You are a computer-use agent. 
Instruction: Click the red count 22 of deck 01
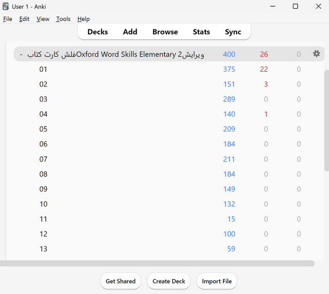[x=264, y=69]
